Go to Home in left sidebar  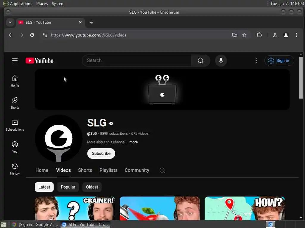15,81
